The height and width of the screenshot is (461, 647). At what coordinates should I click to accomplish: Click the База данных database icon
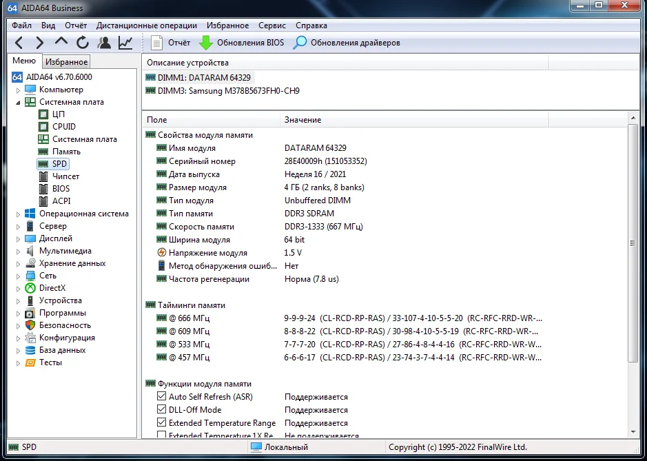30,350
